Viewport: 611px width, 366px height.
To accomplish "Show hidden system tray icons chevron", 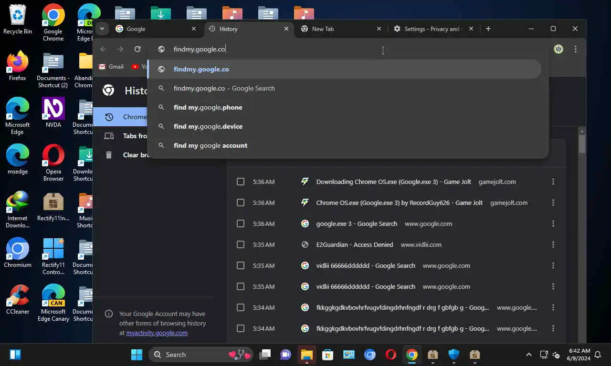I will tap(528, 355).
